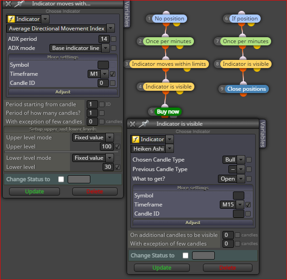Click the pin icon of the Indicator is visible panel
This screenshot has height=280, width=287.
pyautogui.click(x=143, y=124)
